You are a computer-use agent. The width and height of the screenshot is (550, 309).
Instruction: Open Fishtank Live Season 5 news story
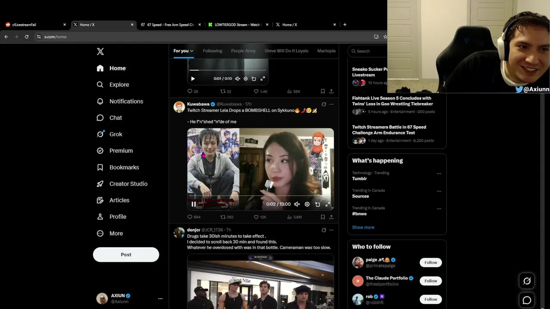(x=397, y=106)
